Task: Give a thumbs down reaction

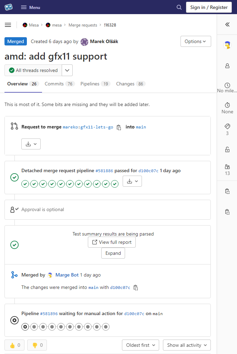Action: point(37,345)
